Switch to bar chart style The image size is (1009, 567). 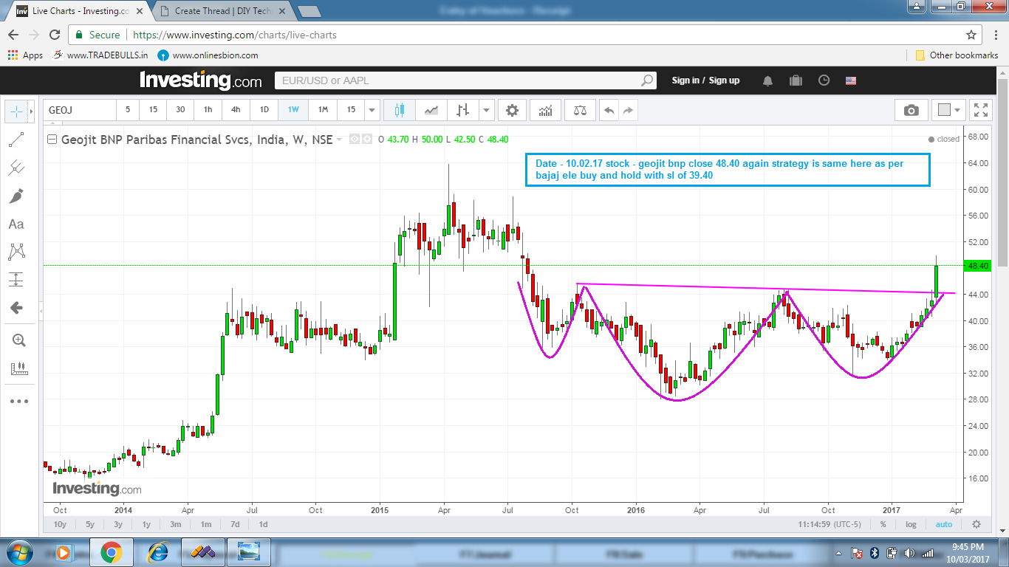[x=463, y=110]
